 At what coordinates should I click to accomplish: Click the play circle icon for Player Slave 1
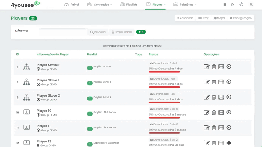pos(229,82)
